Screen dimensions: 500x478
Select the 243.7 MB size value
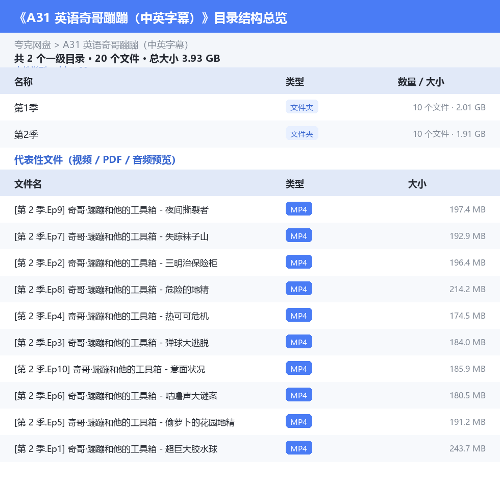tap(467, 448)
